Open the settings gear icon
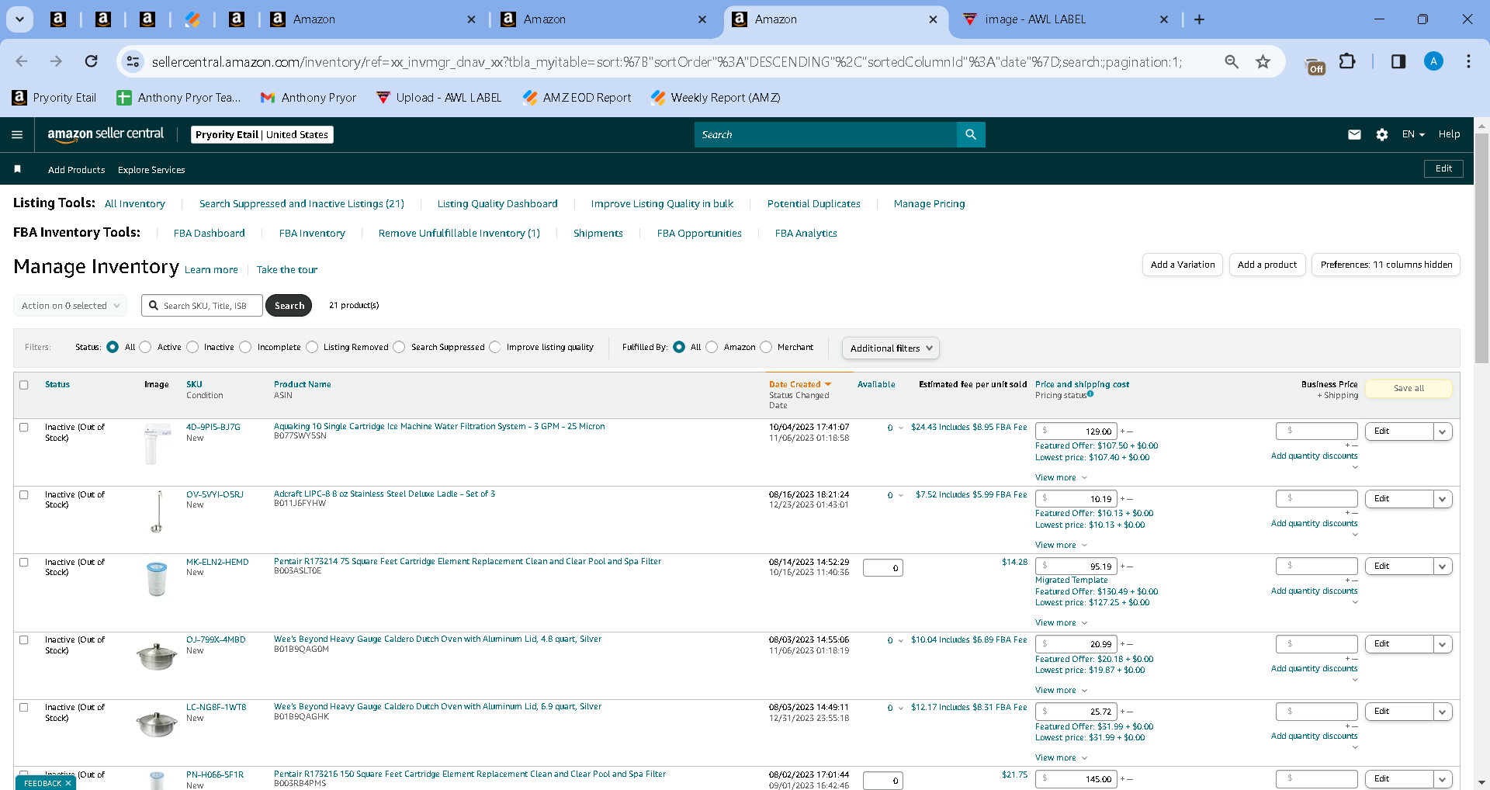Viewport: 1490px width, 790px height. coord(1381,134)
